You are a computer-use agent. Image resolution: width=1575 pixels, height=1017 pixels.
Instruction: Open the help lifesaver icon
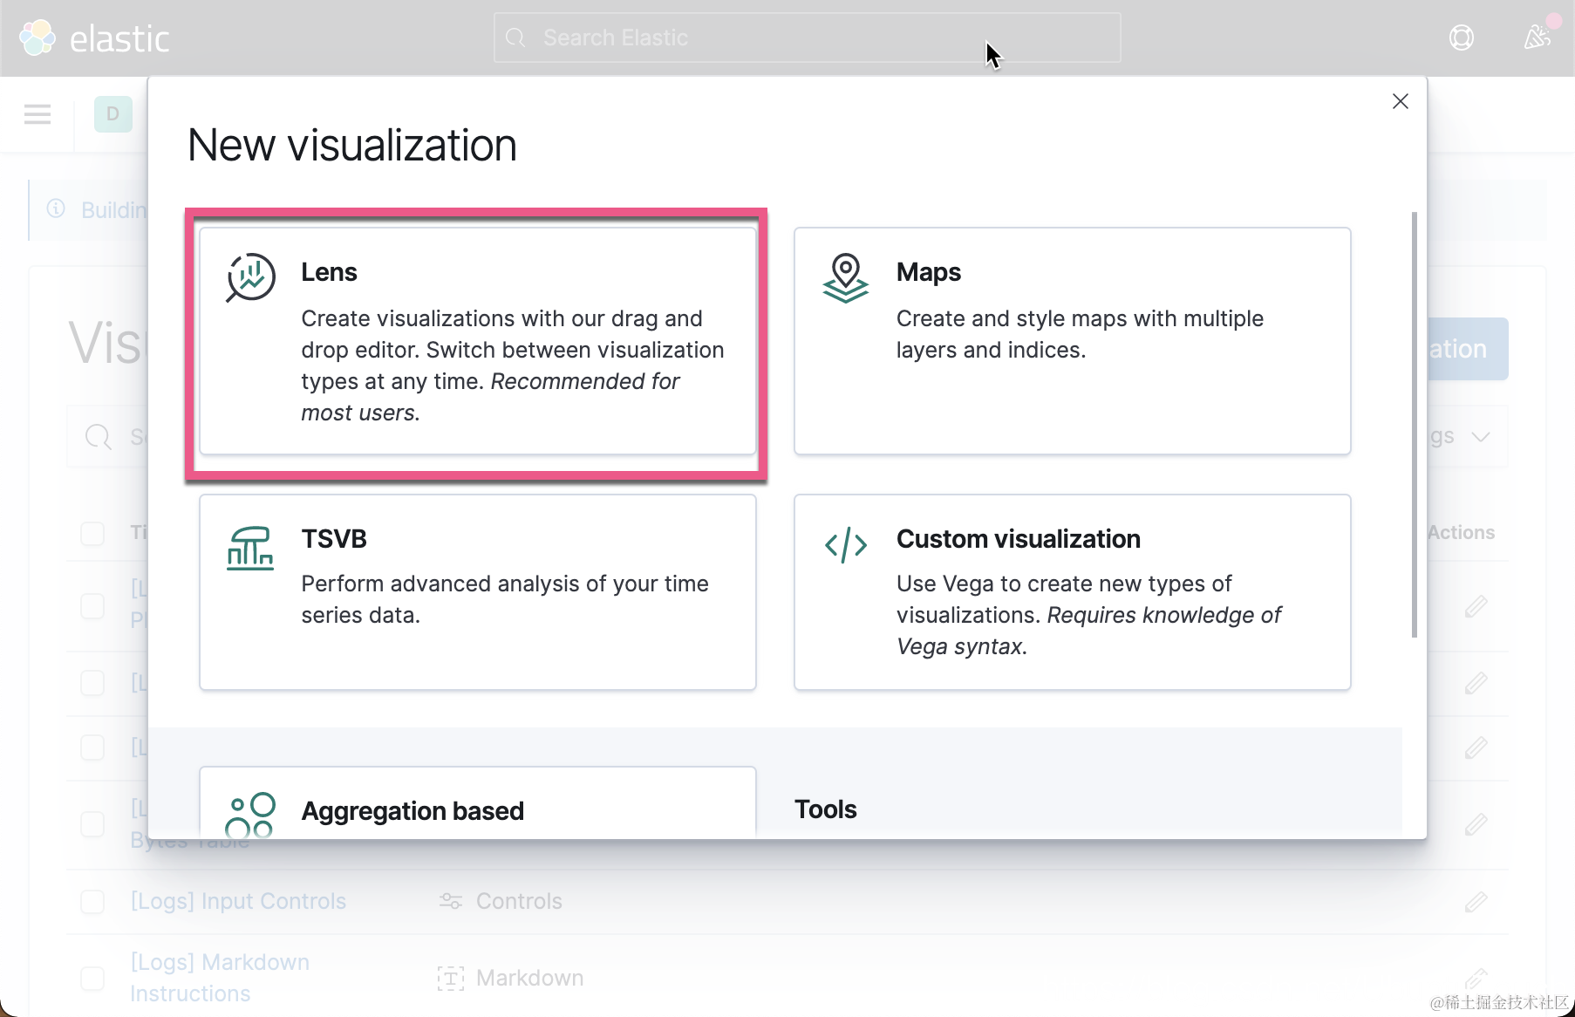point(1461,38)
